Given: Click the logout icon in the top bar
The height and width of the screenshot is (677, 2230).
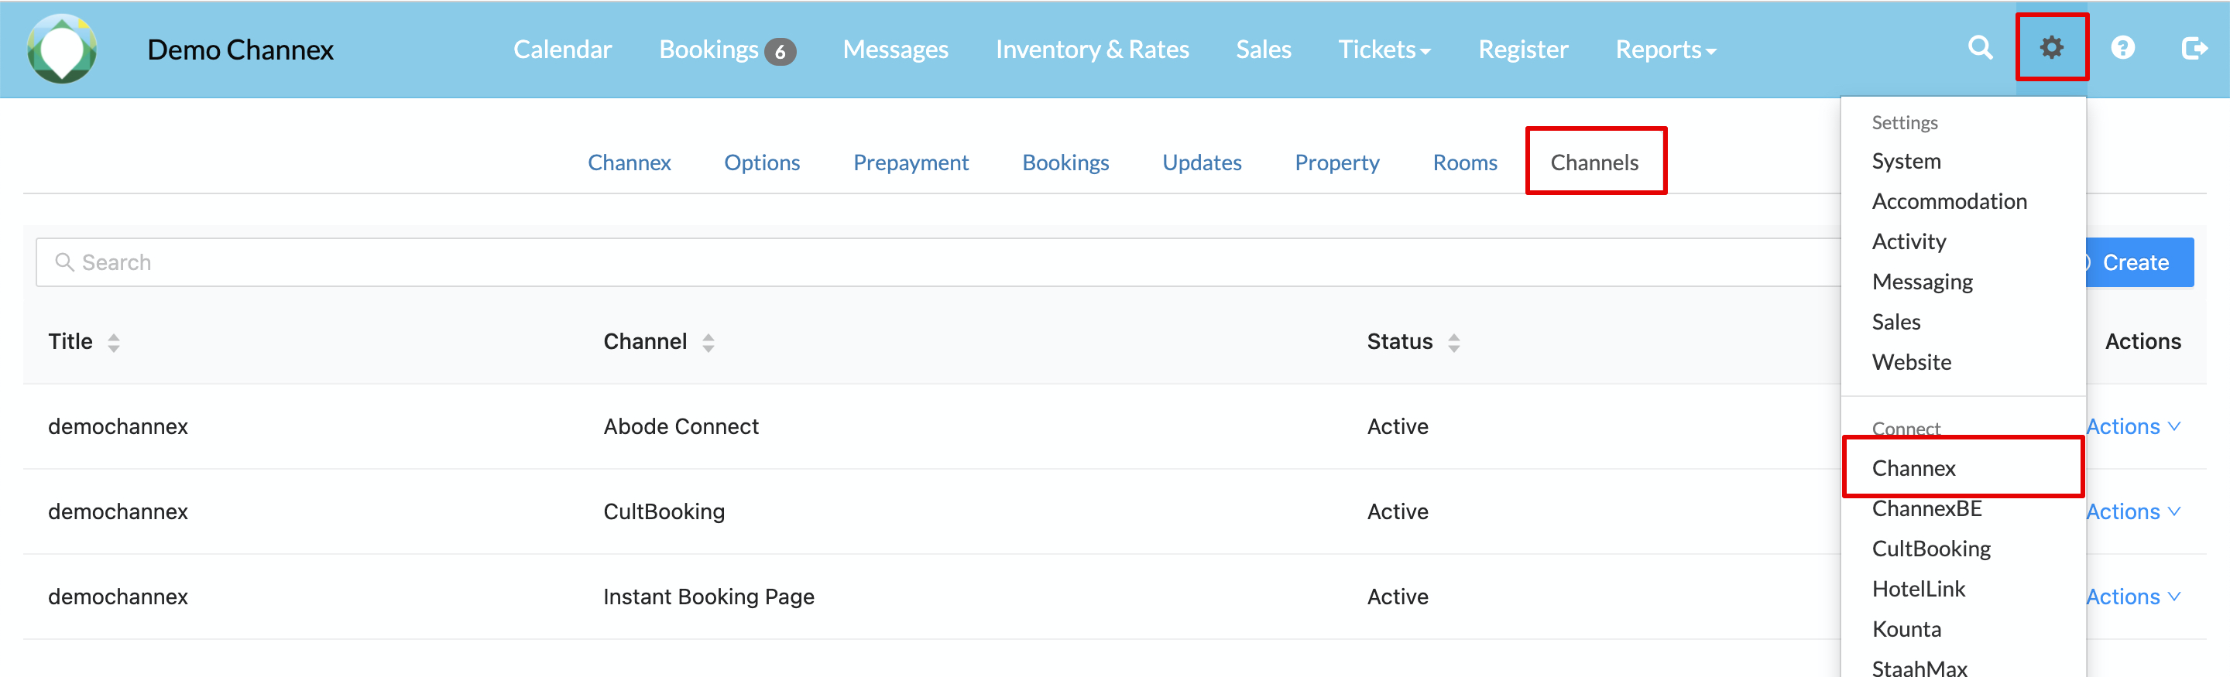Looking at the screenshot, I should [x=2194, y=47].
